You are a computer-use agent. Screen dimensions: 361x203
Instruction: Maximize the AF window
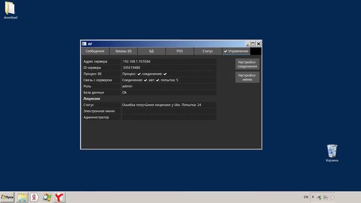pos(253,44)
